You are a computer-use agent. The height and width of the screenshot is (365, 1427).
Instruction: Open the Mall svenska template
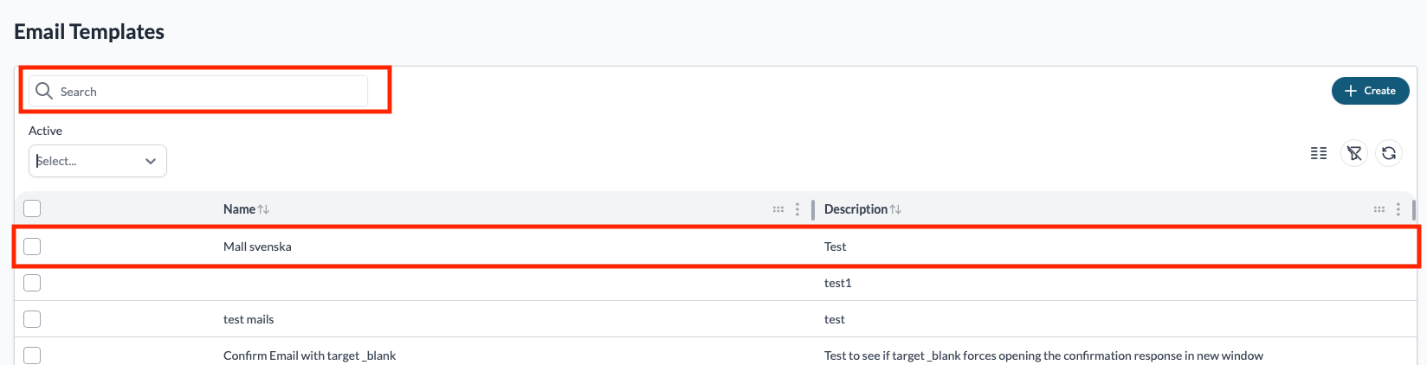pyautogui.click(x=257, y=247)
